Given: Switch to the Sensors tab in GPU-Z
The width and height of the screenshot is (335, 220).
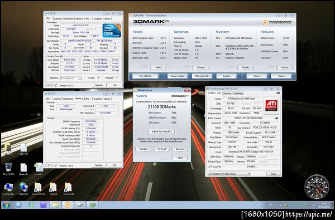Looking at the screenshot, I should (x=227, y=94).
